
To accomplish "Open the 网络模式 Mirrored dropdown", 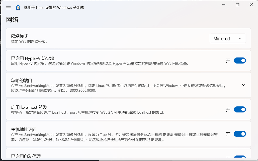I will 228,38.
